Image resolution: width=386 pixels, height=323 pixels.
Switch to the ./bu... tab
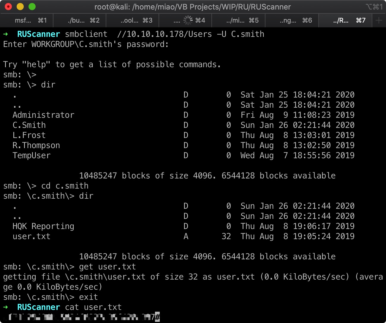pyautogui.click(x=80, y=20)
